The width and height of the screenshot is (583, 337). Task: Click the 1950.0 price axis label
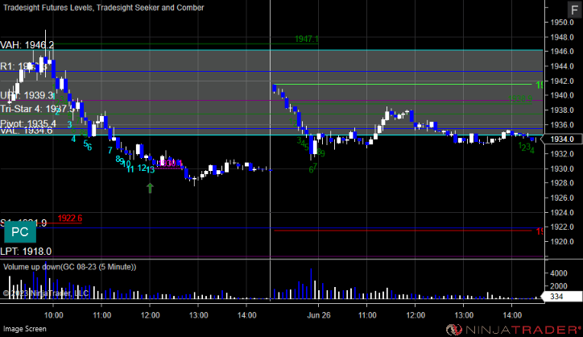[561, 23]
